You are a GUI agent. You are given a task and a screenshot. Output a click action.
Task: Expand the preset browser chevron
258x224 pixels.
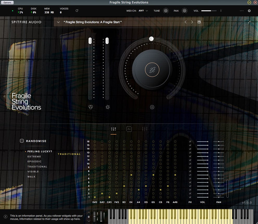58,22
